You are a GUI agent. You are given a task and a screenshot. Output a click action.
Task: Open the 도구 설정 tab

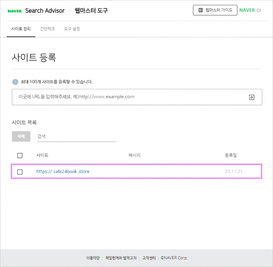[x=72, y=29]
